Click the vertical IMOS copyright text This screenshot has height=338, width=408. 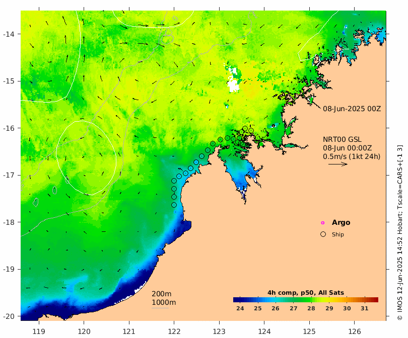click(400, 232)
